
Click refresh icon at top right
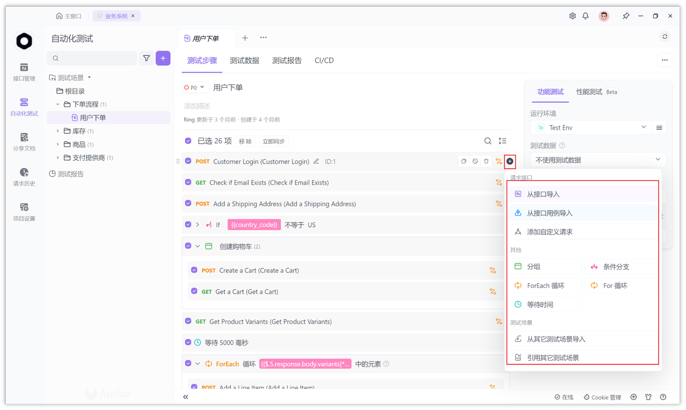(x=665, y=37)
